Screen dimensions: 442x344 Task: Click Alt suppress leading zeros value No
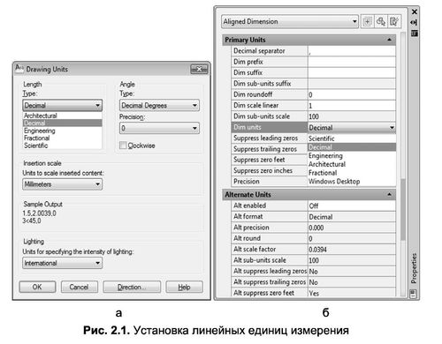pyautogui.click(x=352, y=271)
